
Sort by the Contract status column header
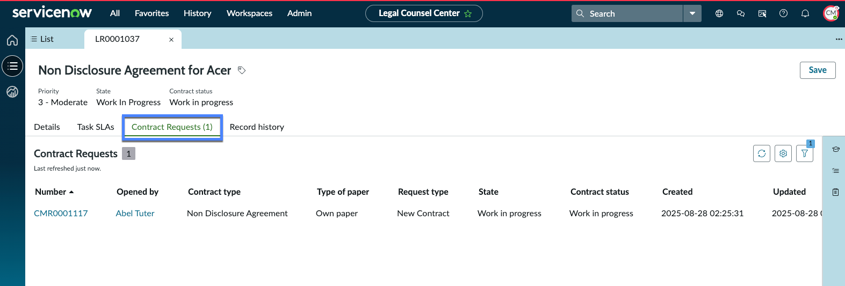tap(600, 192)
